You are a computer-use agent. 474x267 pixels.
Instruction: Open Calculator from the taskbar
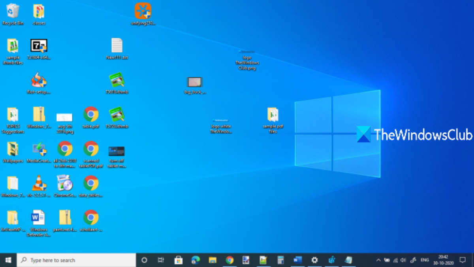tap(280, 260)
